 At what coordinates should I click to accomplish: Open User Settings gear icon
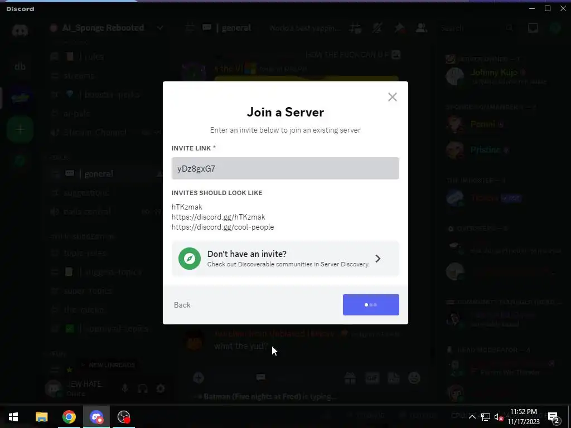tap(160, 388)
